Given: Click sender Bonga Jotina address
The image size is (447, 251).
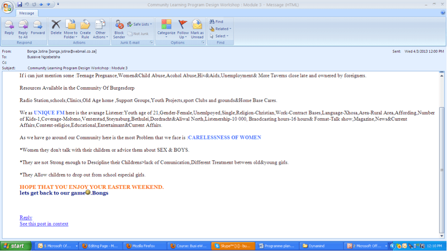Looking at the screenshot, I should click(x=62, y=51).
